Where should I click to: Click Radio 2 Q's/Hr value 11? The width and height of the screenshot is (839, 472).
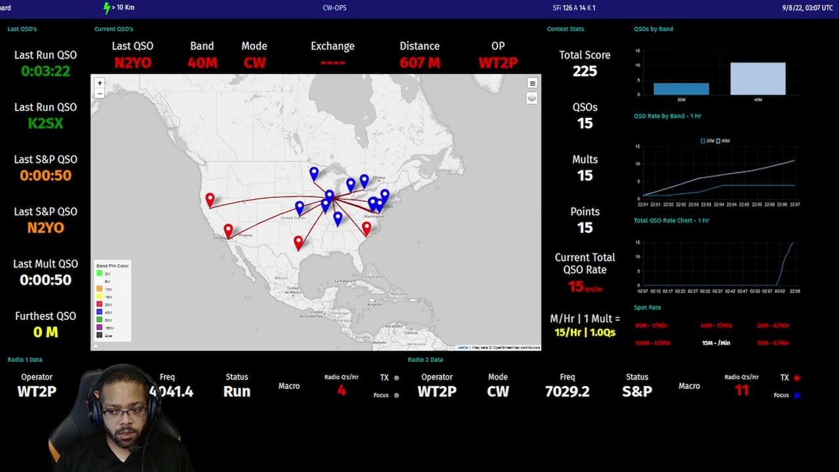pos(741,391)
